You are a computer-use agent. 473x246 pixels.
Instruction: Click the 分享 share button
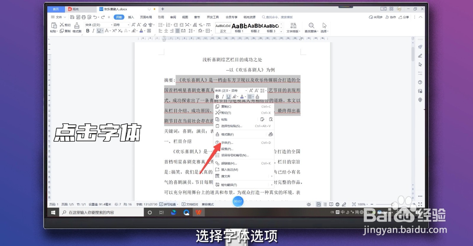404,17
